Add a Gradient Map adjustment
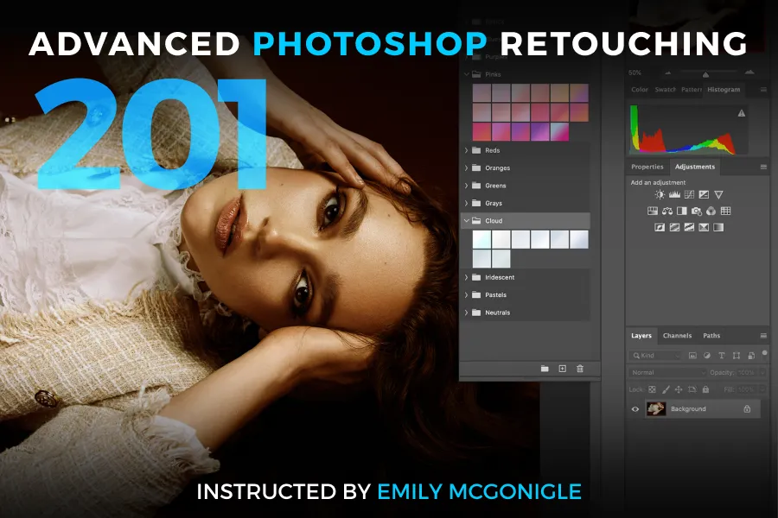The height and width of the screenshot is (518, 778). point(718,228)
